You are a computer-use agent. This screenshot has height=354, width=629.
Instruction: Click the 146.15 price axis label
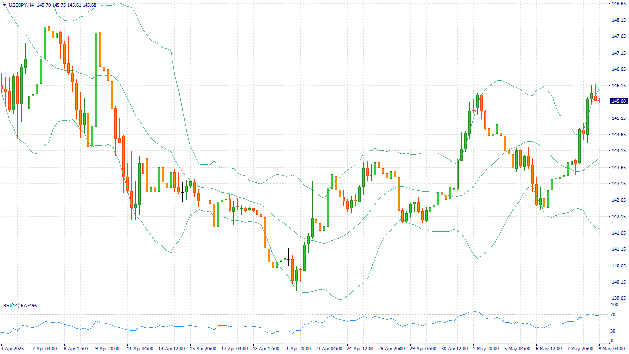[x=618, y=86]
